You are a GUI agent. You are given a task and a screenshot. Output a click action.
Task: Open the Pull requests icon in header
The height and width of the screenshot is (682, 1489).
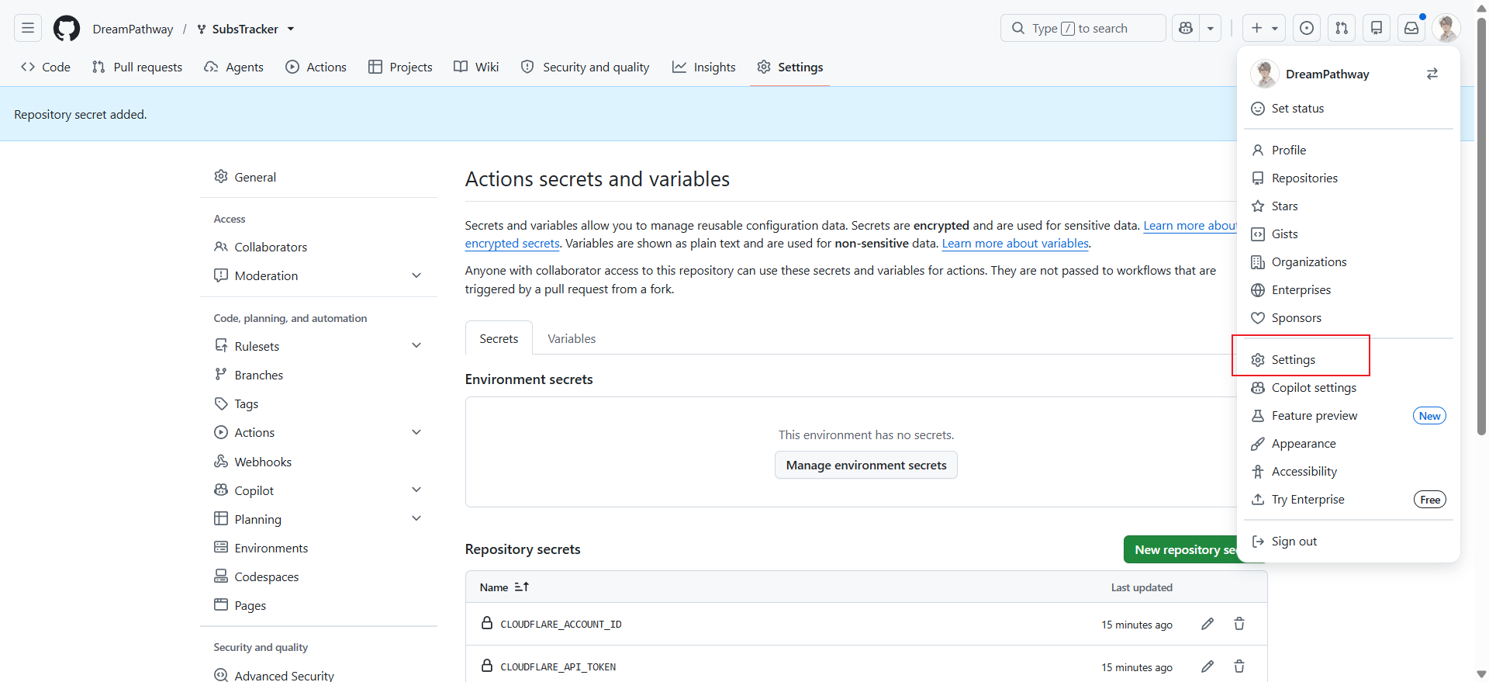pyautogui.click(x=1342, y=29)
